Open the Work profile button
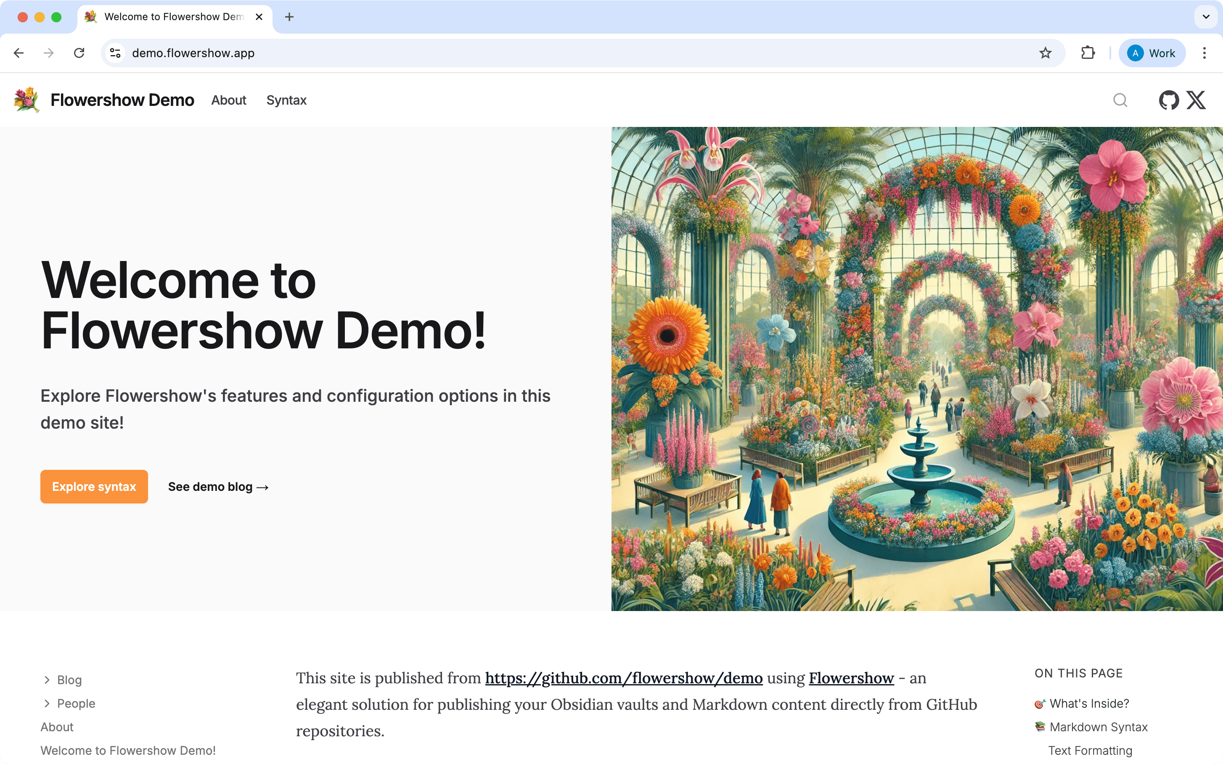Screen dimensions: 1223x764 tap(1152, 53)
